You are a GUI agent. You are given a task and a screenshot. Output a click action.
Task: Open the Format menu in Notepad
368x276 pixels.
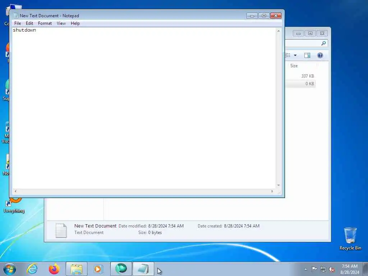click(45, 23)
